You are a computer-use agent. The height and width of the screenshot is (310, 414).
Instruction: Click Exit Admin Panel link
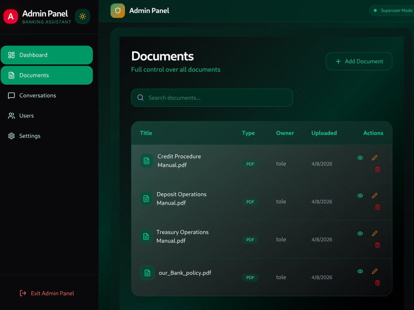pos(47,293)
